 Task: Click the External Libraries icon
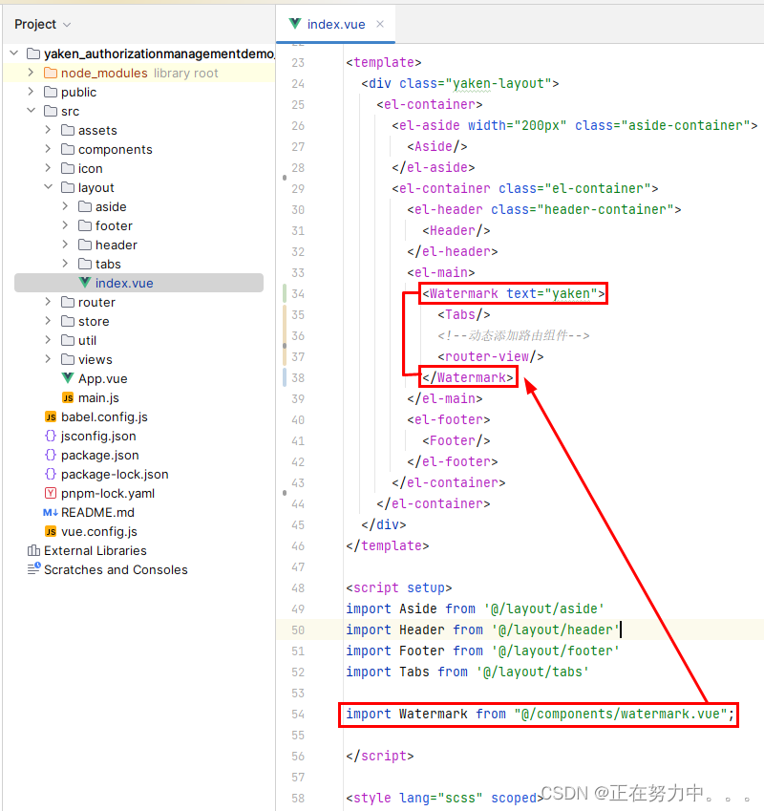click(x=33, y=550)
